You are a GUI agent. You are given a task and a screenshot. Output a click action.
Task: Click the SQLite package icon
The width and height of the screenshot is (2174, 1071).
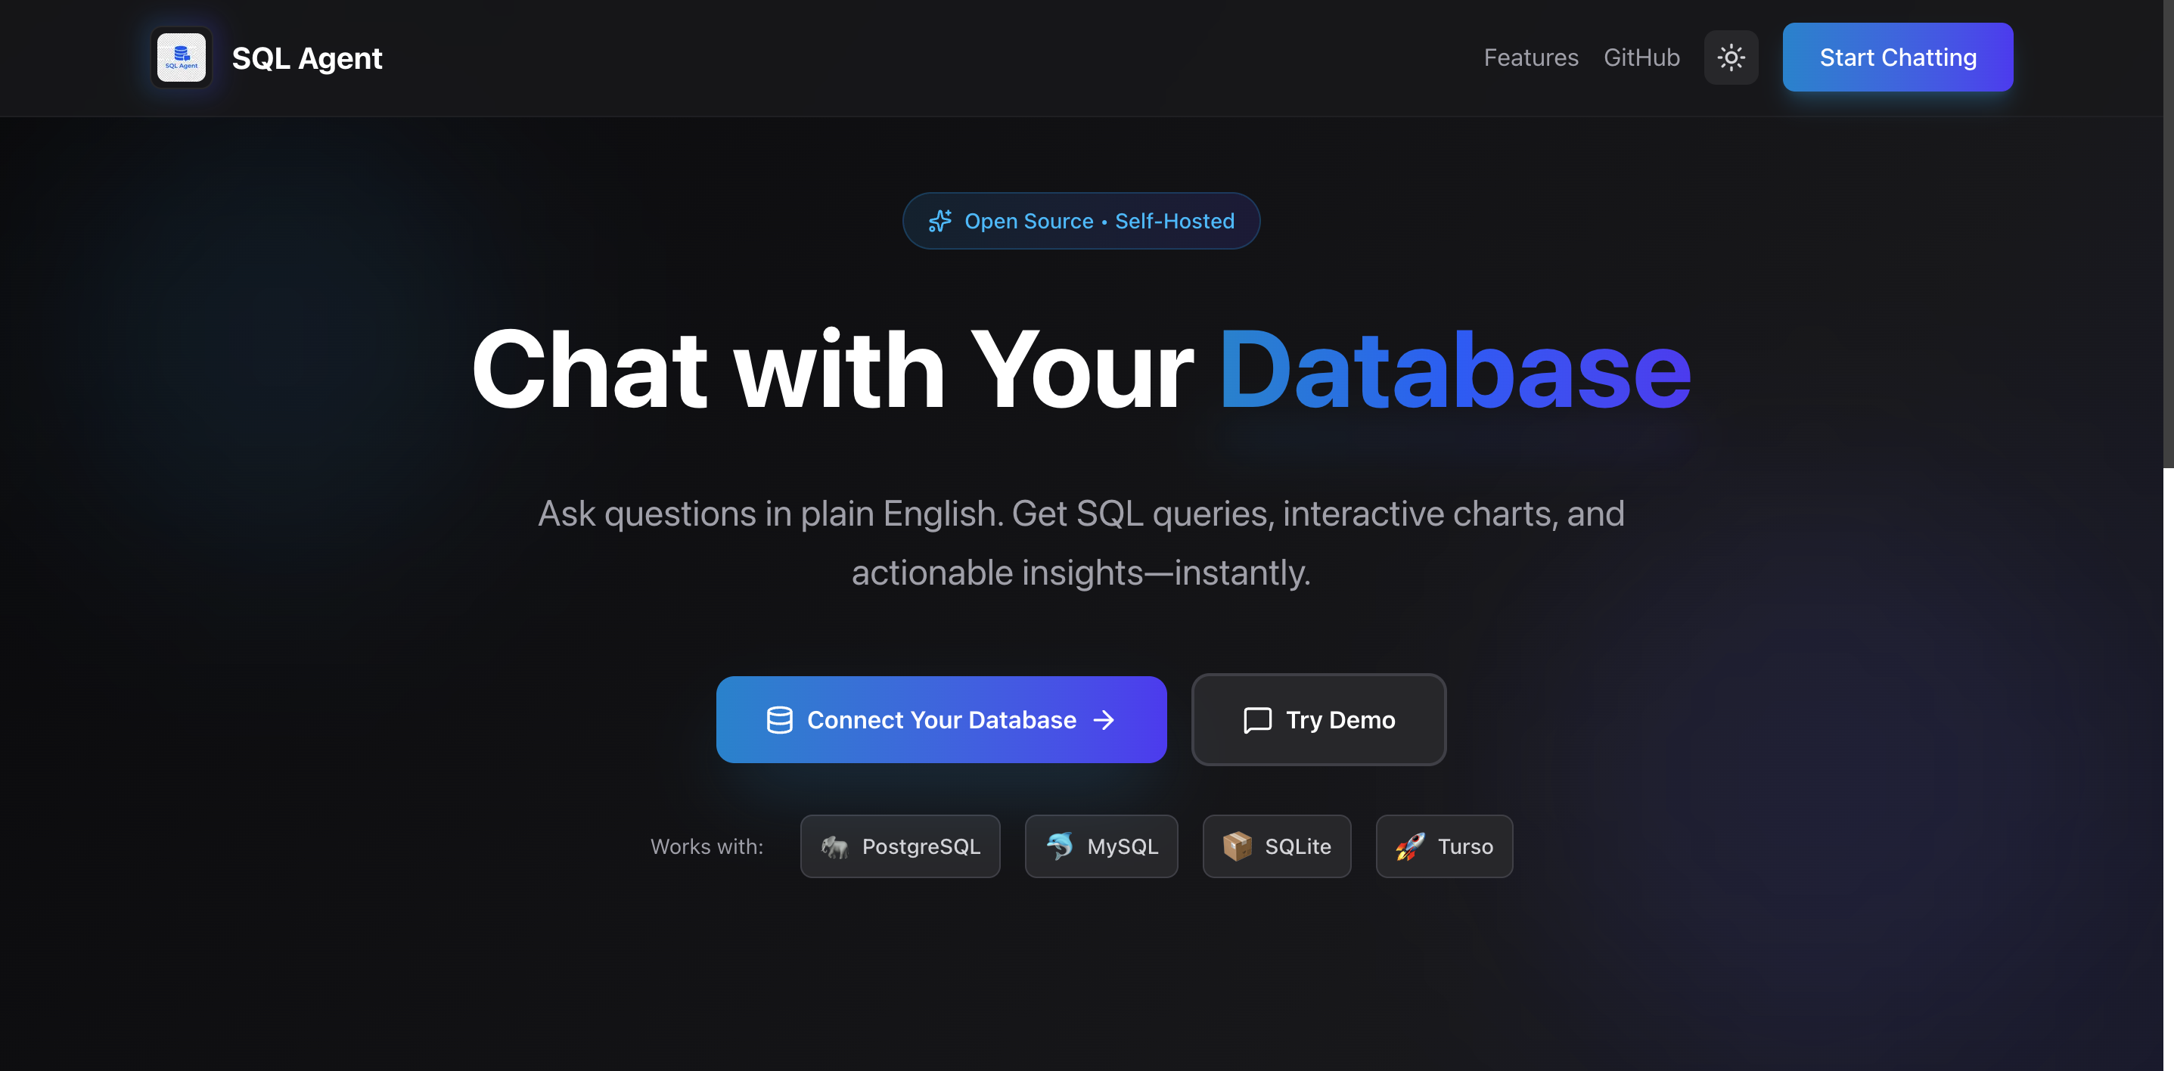pos(1238,846)
